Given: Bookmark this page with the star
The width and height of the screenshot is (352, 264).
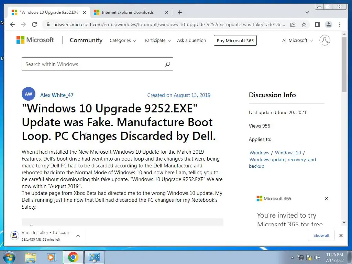Looking at the screenshot, I should pos(304,24).
